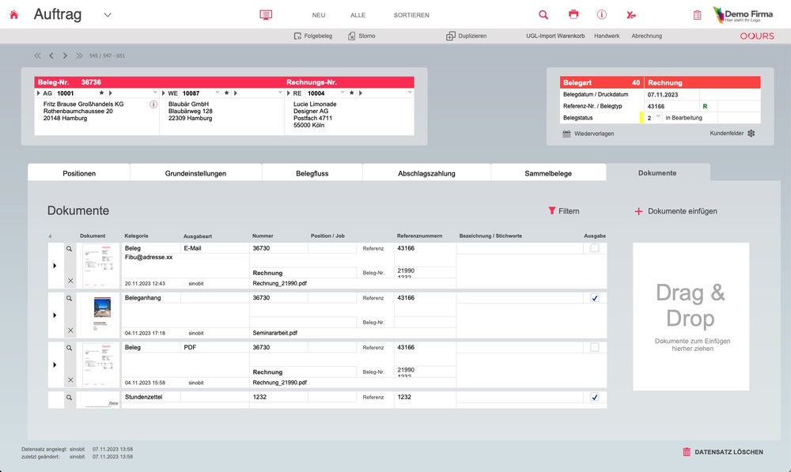Viewport: 791px width, 472px height.
Task: Toggle Ausgabe checkbox for Rechnung_21990.pdf E-Mail row
Action: click(595, 248)
